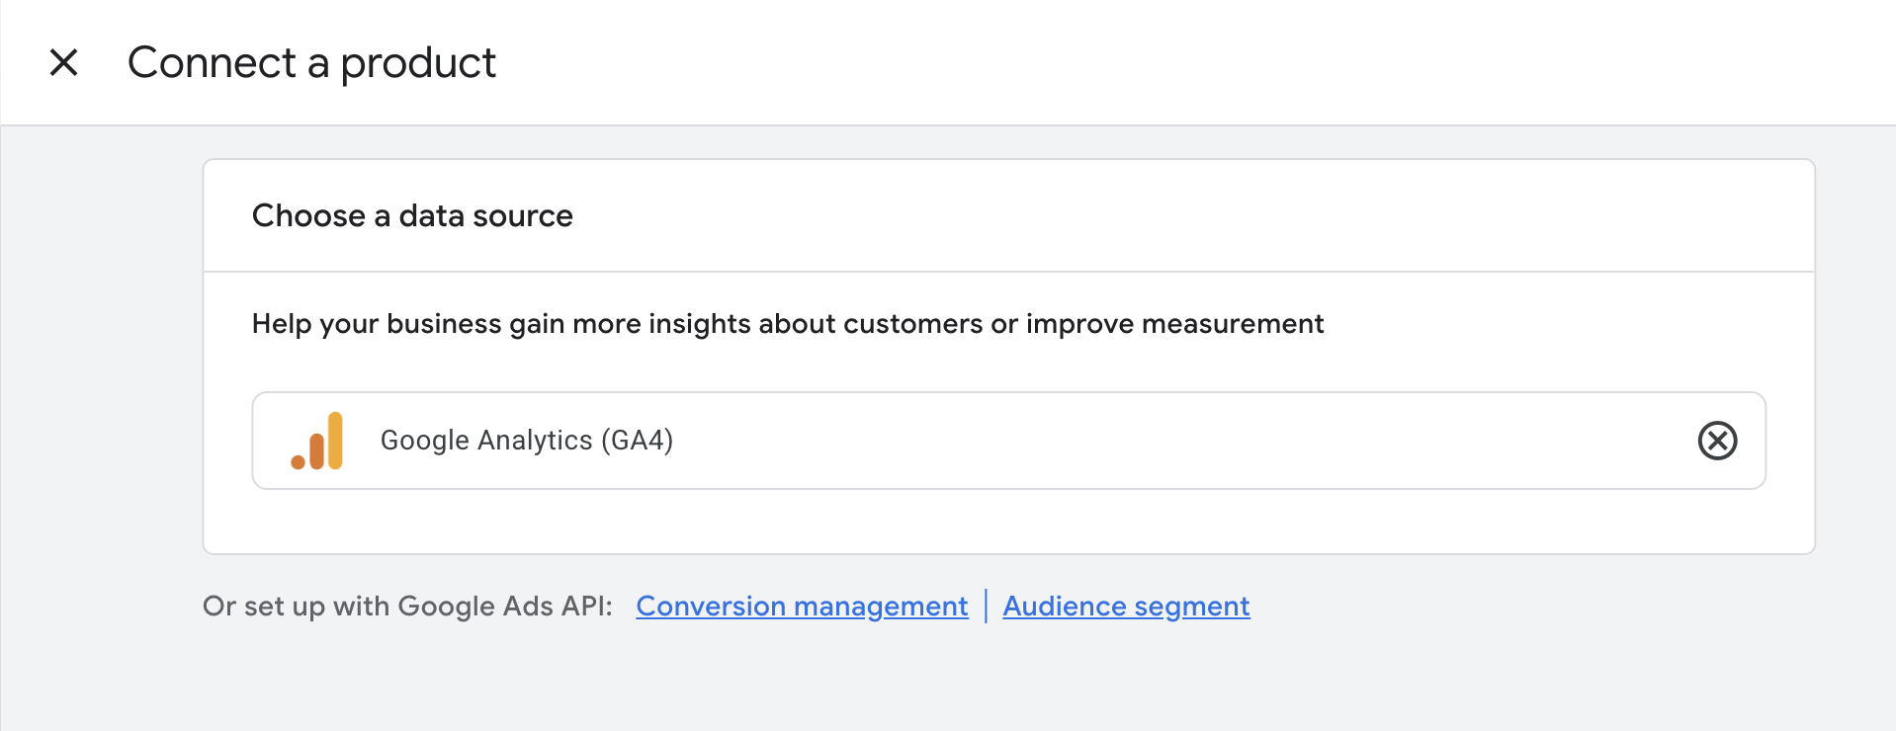Click the 'Help your business gain more insights' text

(787, 324)
